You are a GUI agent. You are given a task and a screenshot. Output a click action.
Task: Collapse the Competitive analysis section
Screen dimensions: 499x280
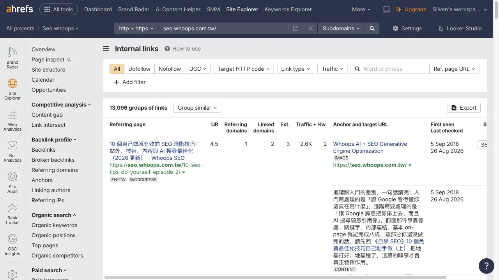point(61,105)
